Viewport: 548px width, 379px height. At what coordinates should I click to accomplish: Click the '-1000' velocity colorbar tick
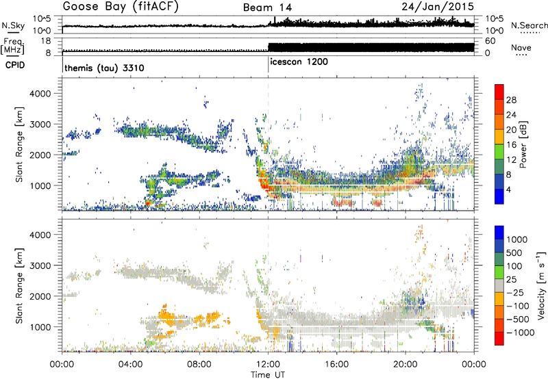[x=520, y=332]
